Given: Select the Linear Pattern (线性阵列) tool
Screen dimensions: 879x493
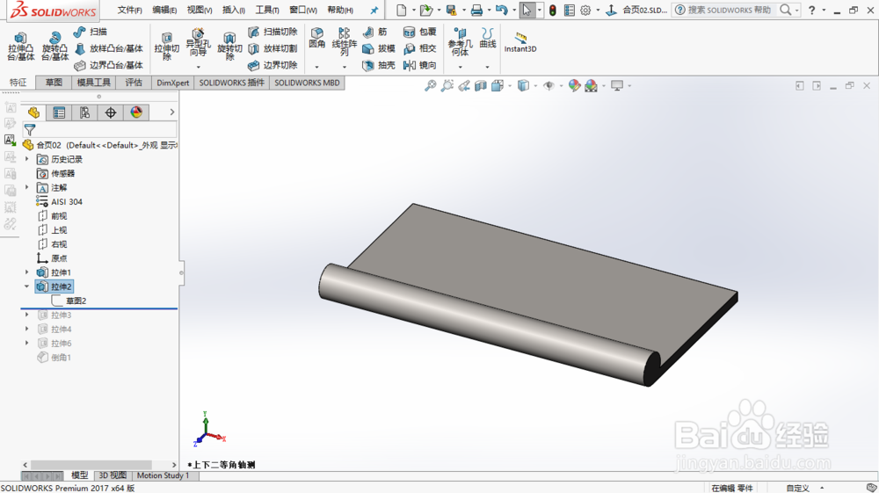Looking at the screenshot, I should (x=345, y=41).
